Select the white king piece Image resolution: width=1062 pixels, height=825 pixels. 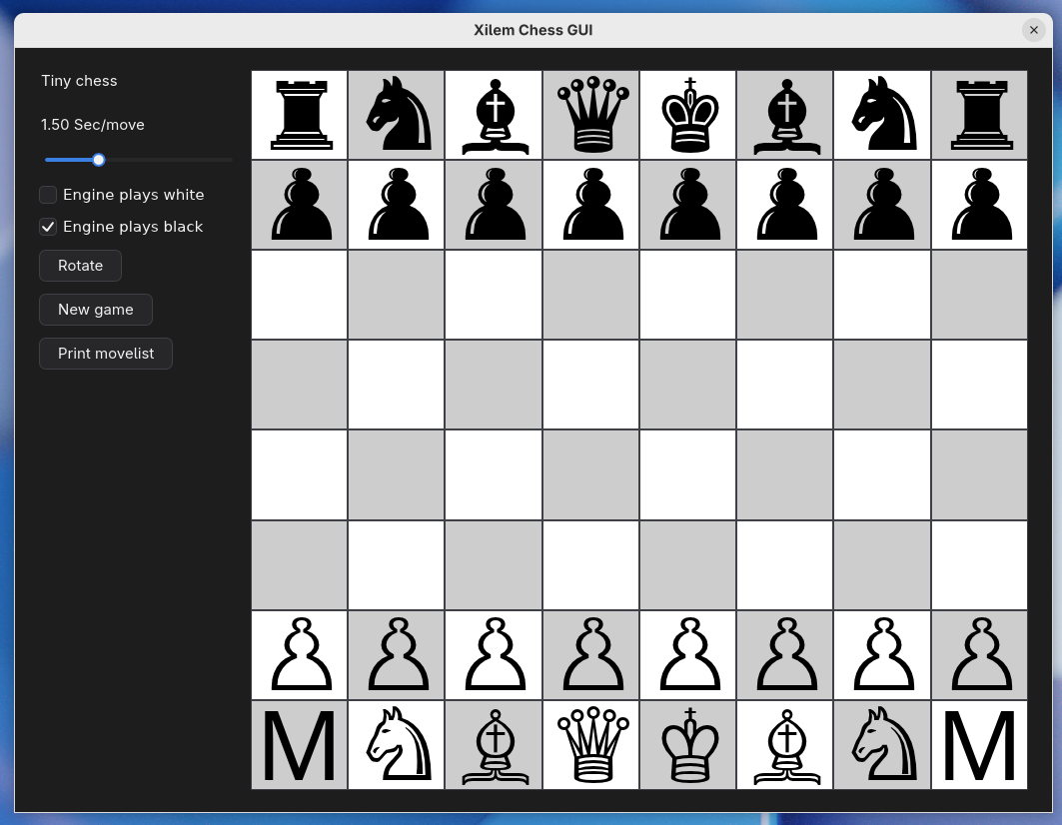coord(688,745)
